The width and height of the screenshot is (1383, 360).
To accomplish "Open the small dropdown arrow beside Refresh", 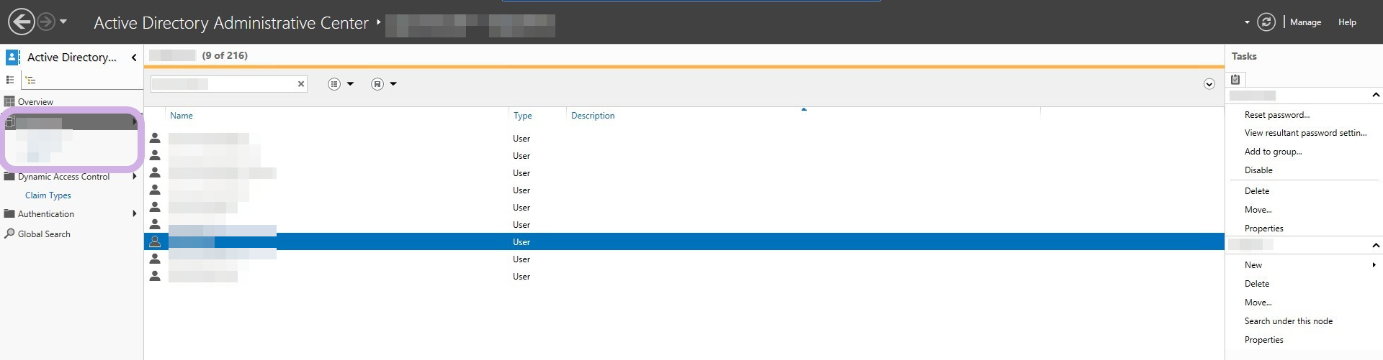I will pos(1247,22).
